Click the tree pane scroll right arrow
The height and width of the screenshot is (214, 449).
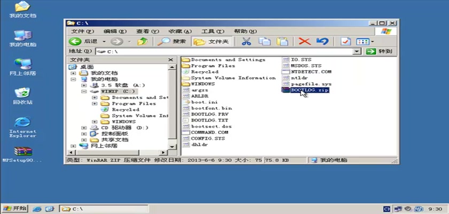(x=164, y=152)
